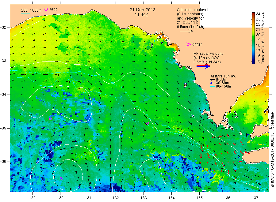Click the '(4-12h avg)QC' caption
Screen dimensions: 276x202
click(206, 58)
